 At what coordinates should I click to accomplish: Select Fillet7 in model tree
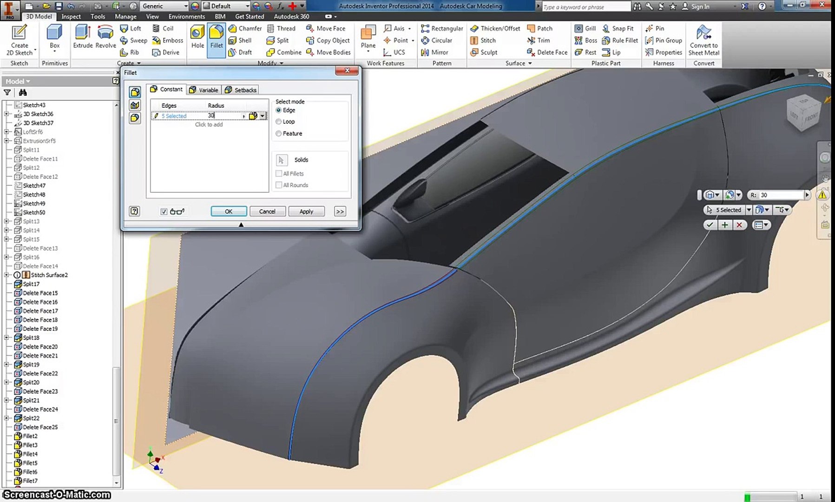[30, 481]
